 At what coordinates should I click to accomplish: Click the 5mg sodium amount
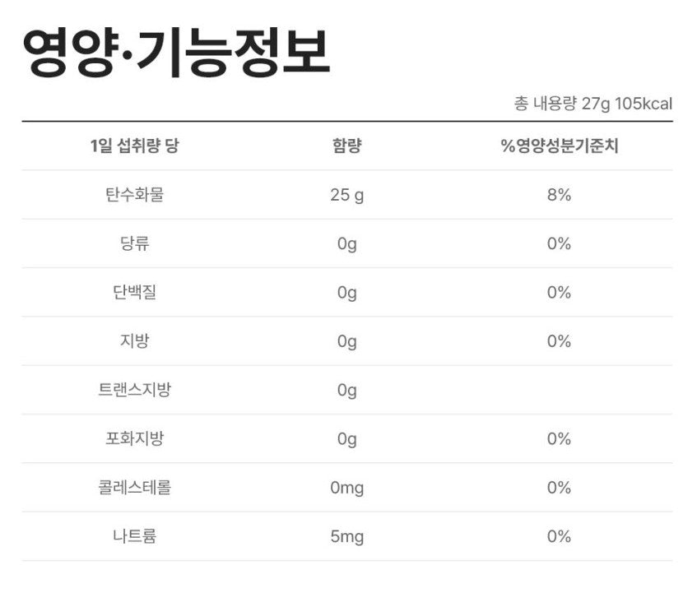[346, 536]
